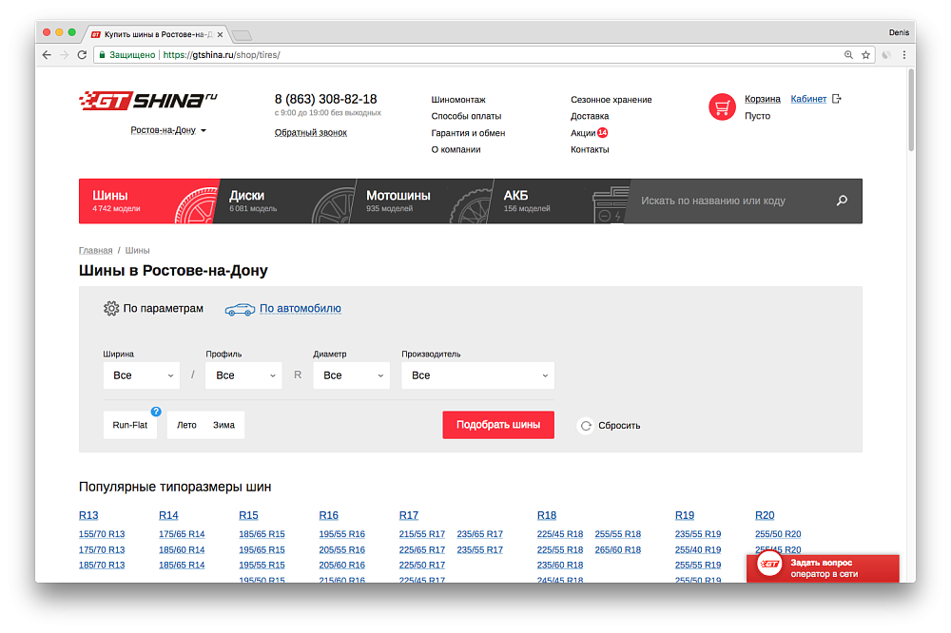This screenshot has width=951, height=633.
Task: Open the Chrome three-dot menu
Action: click(903, 54)
